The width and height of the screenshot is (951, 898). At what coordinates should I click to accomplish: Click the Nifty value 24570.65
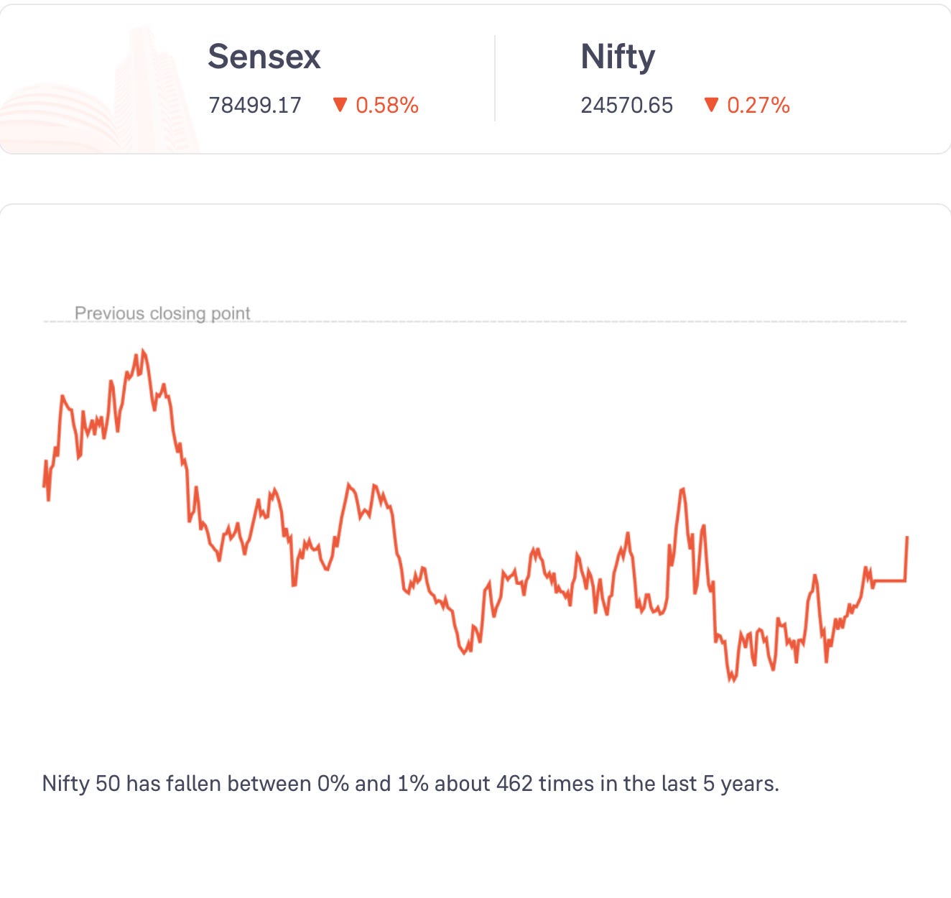pyautogui.click(x=627, y=106)
